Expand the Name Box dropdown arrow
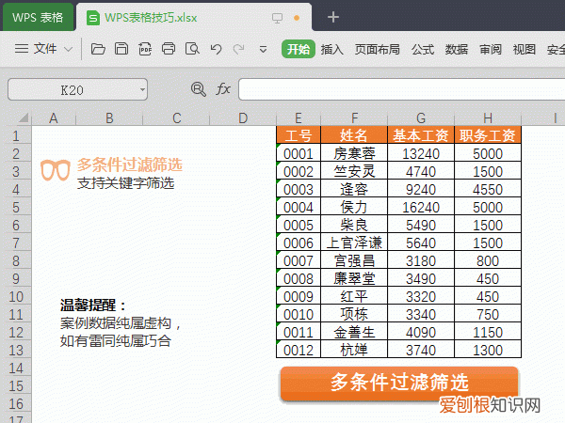The width and height of the screenshot is (565, 423). [x=143, y=89]
